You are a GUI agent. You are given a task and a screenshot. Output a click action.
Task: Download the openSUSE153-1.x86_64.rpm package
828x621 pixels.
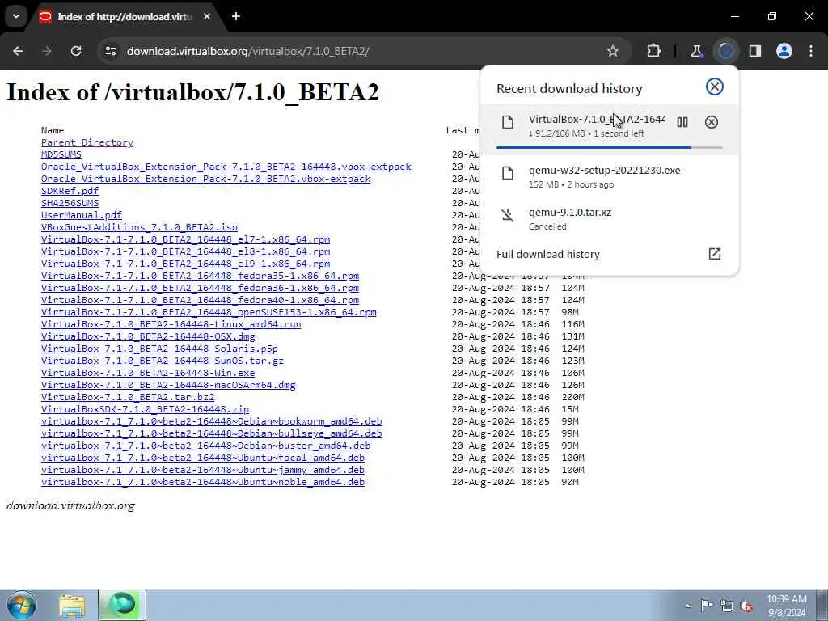209,313
